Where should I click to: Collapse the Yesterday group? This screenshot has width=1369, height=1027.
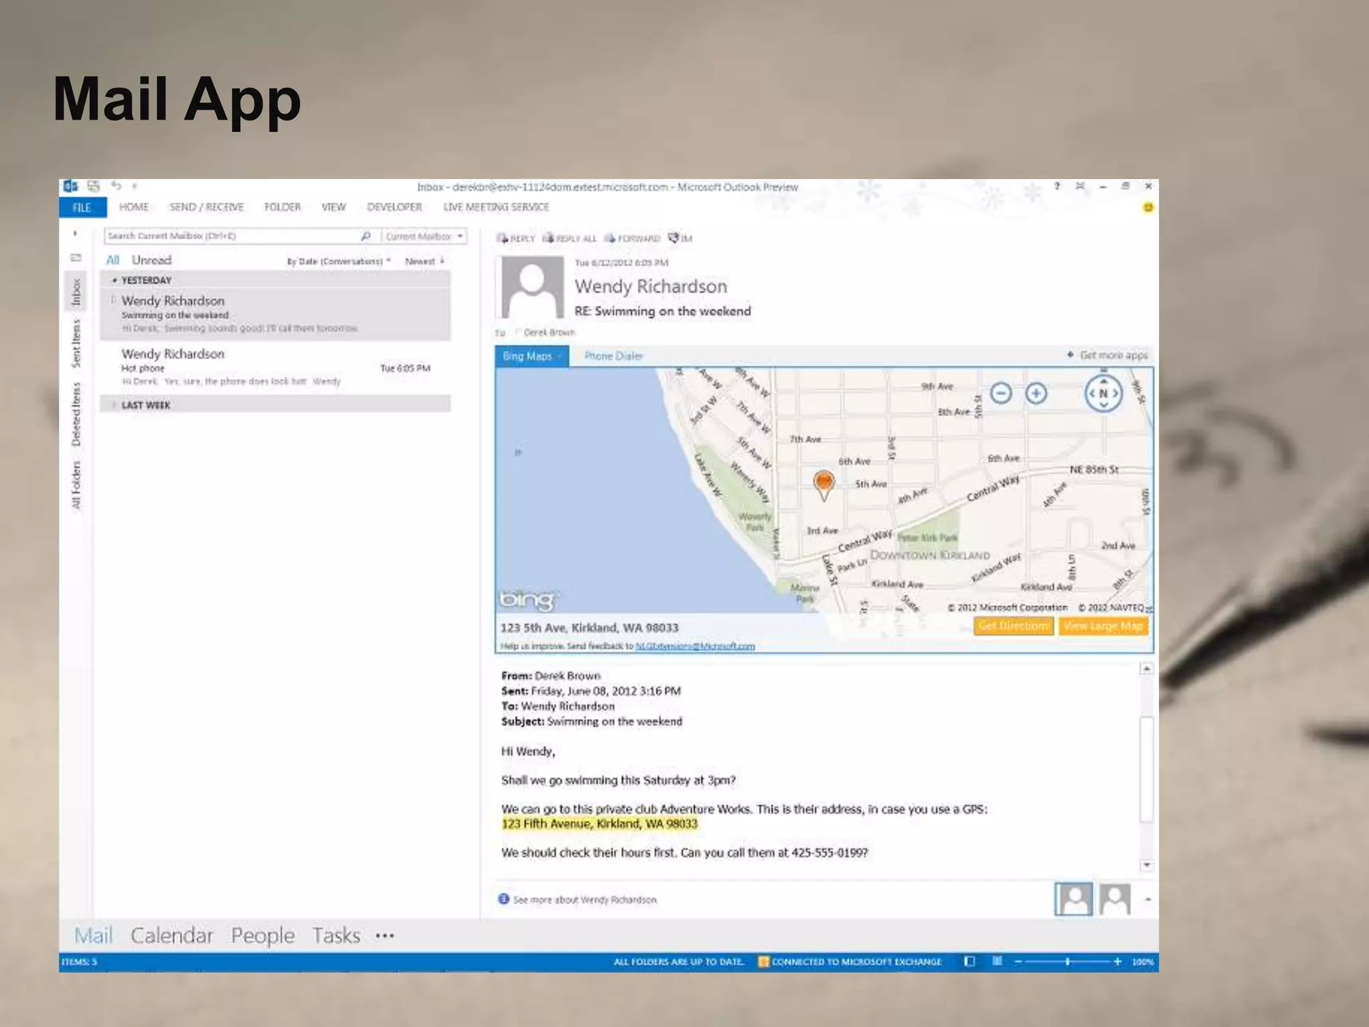click(x=114, y=280)
